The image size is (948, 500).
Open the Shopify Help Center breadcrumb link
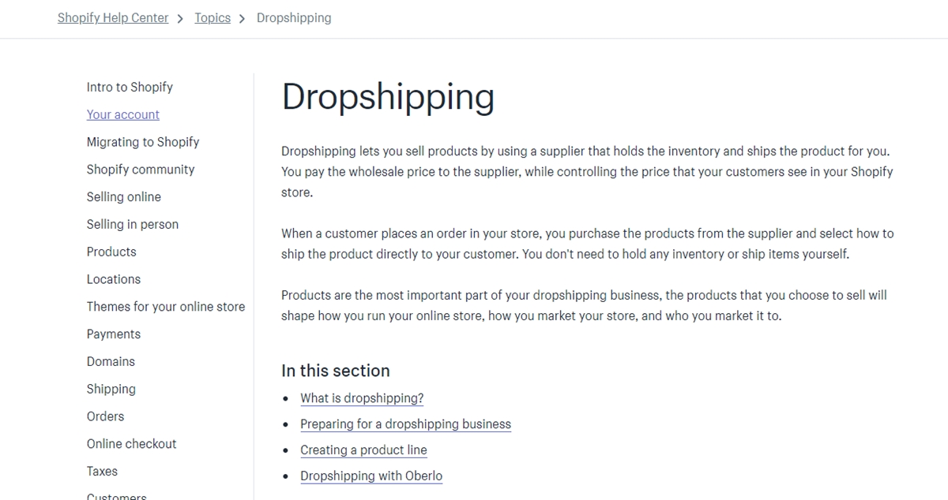click(x=113, y=18)
